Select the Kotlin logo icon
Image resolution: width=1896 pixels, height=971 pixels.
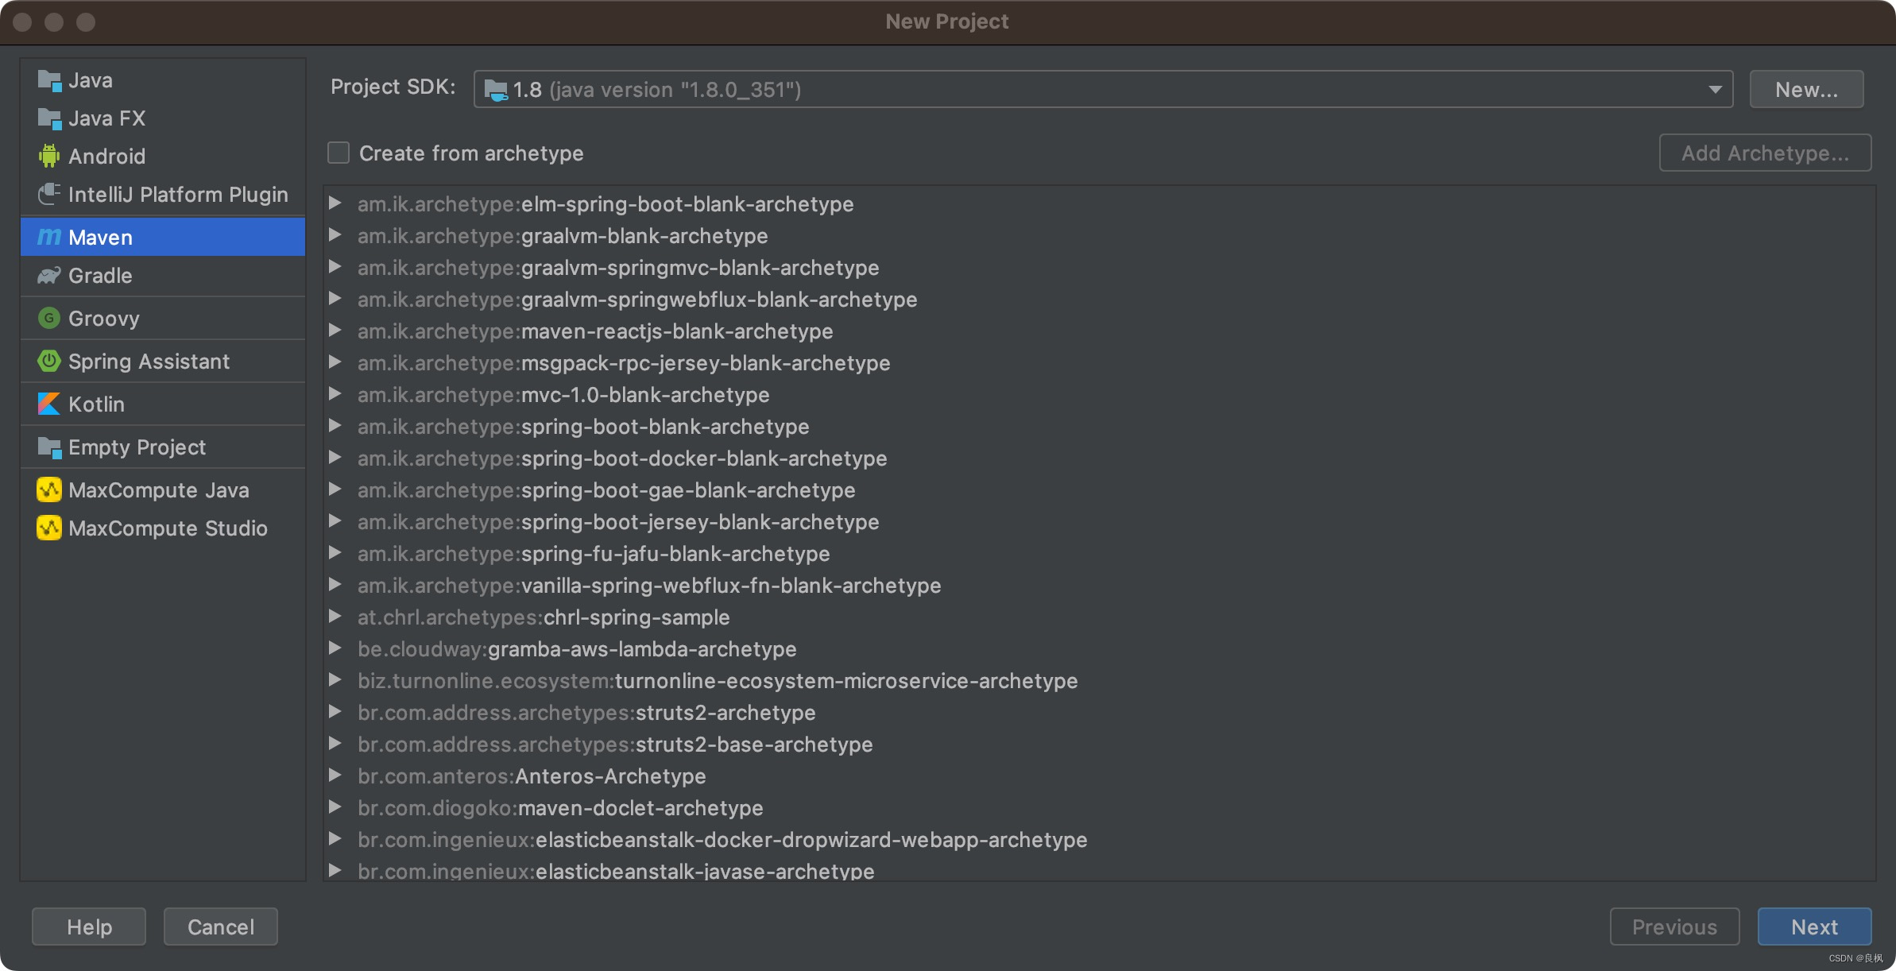(49, 404)
